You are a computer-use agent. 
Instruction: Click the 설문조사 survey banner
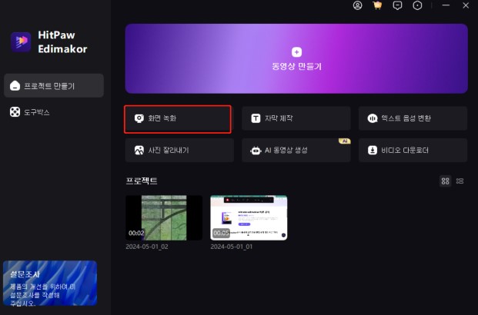coord(50,283)
